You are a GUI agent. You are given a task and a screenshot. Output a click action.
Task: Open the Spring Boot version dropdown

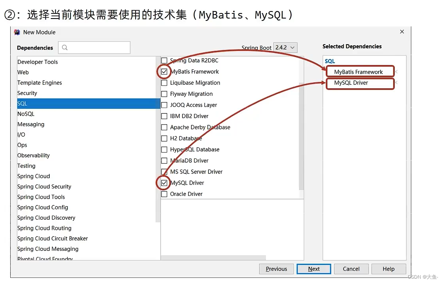(285, 48)
